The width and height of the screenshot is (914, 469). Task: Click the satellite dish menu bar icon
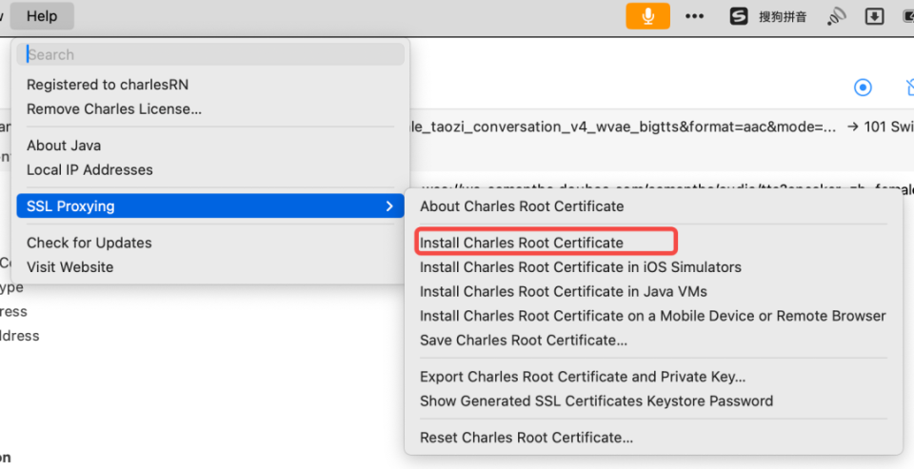click(x=836, y=17)
